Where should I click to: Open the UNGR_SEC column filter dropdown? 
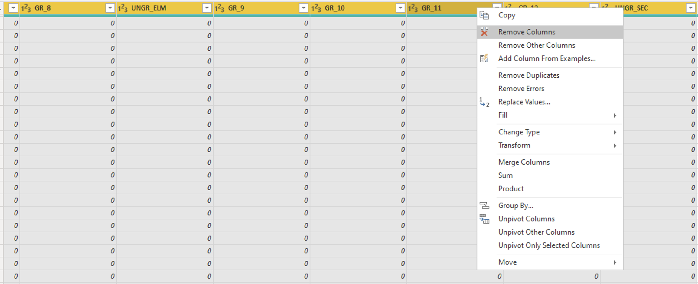[691, 8]
